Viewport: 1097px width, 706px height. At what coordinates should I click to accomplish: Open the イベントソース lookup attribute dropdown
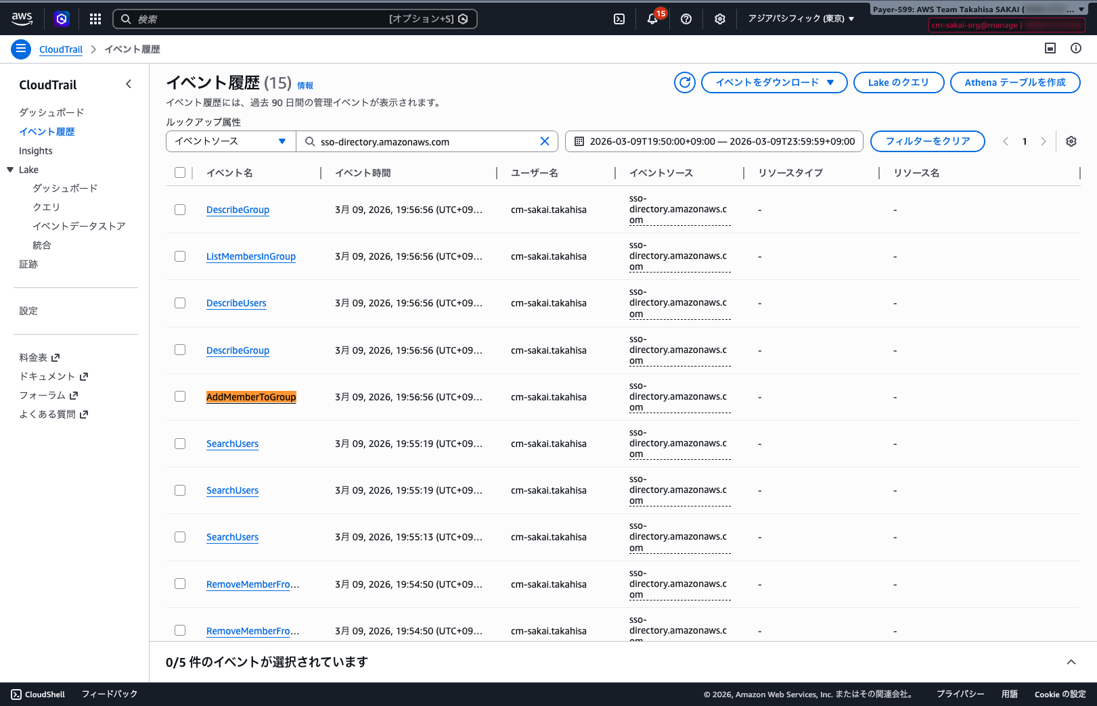coord(231,141)
